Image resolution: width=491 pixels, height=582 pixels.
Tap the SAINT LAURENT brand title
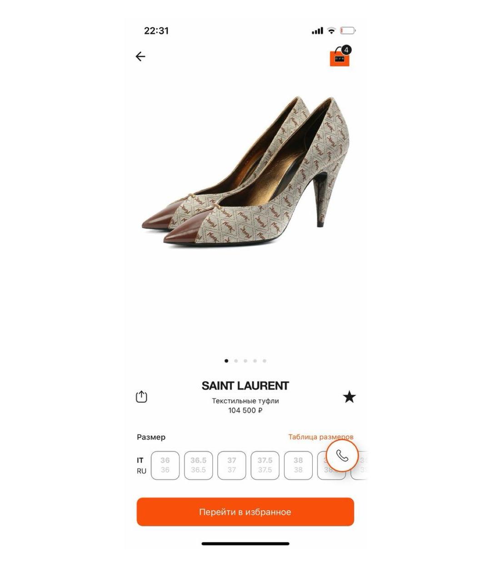[245, 386]
